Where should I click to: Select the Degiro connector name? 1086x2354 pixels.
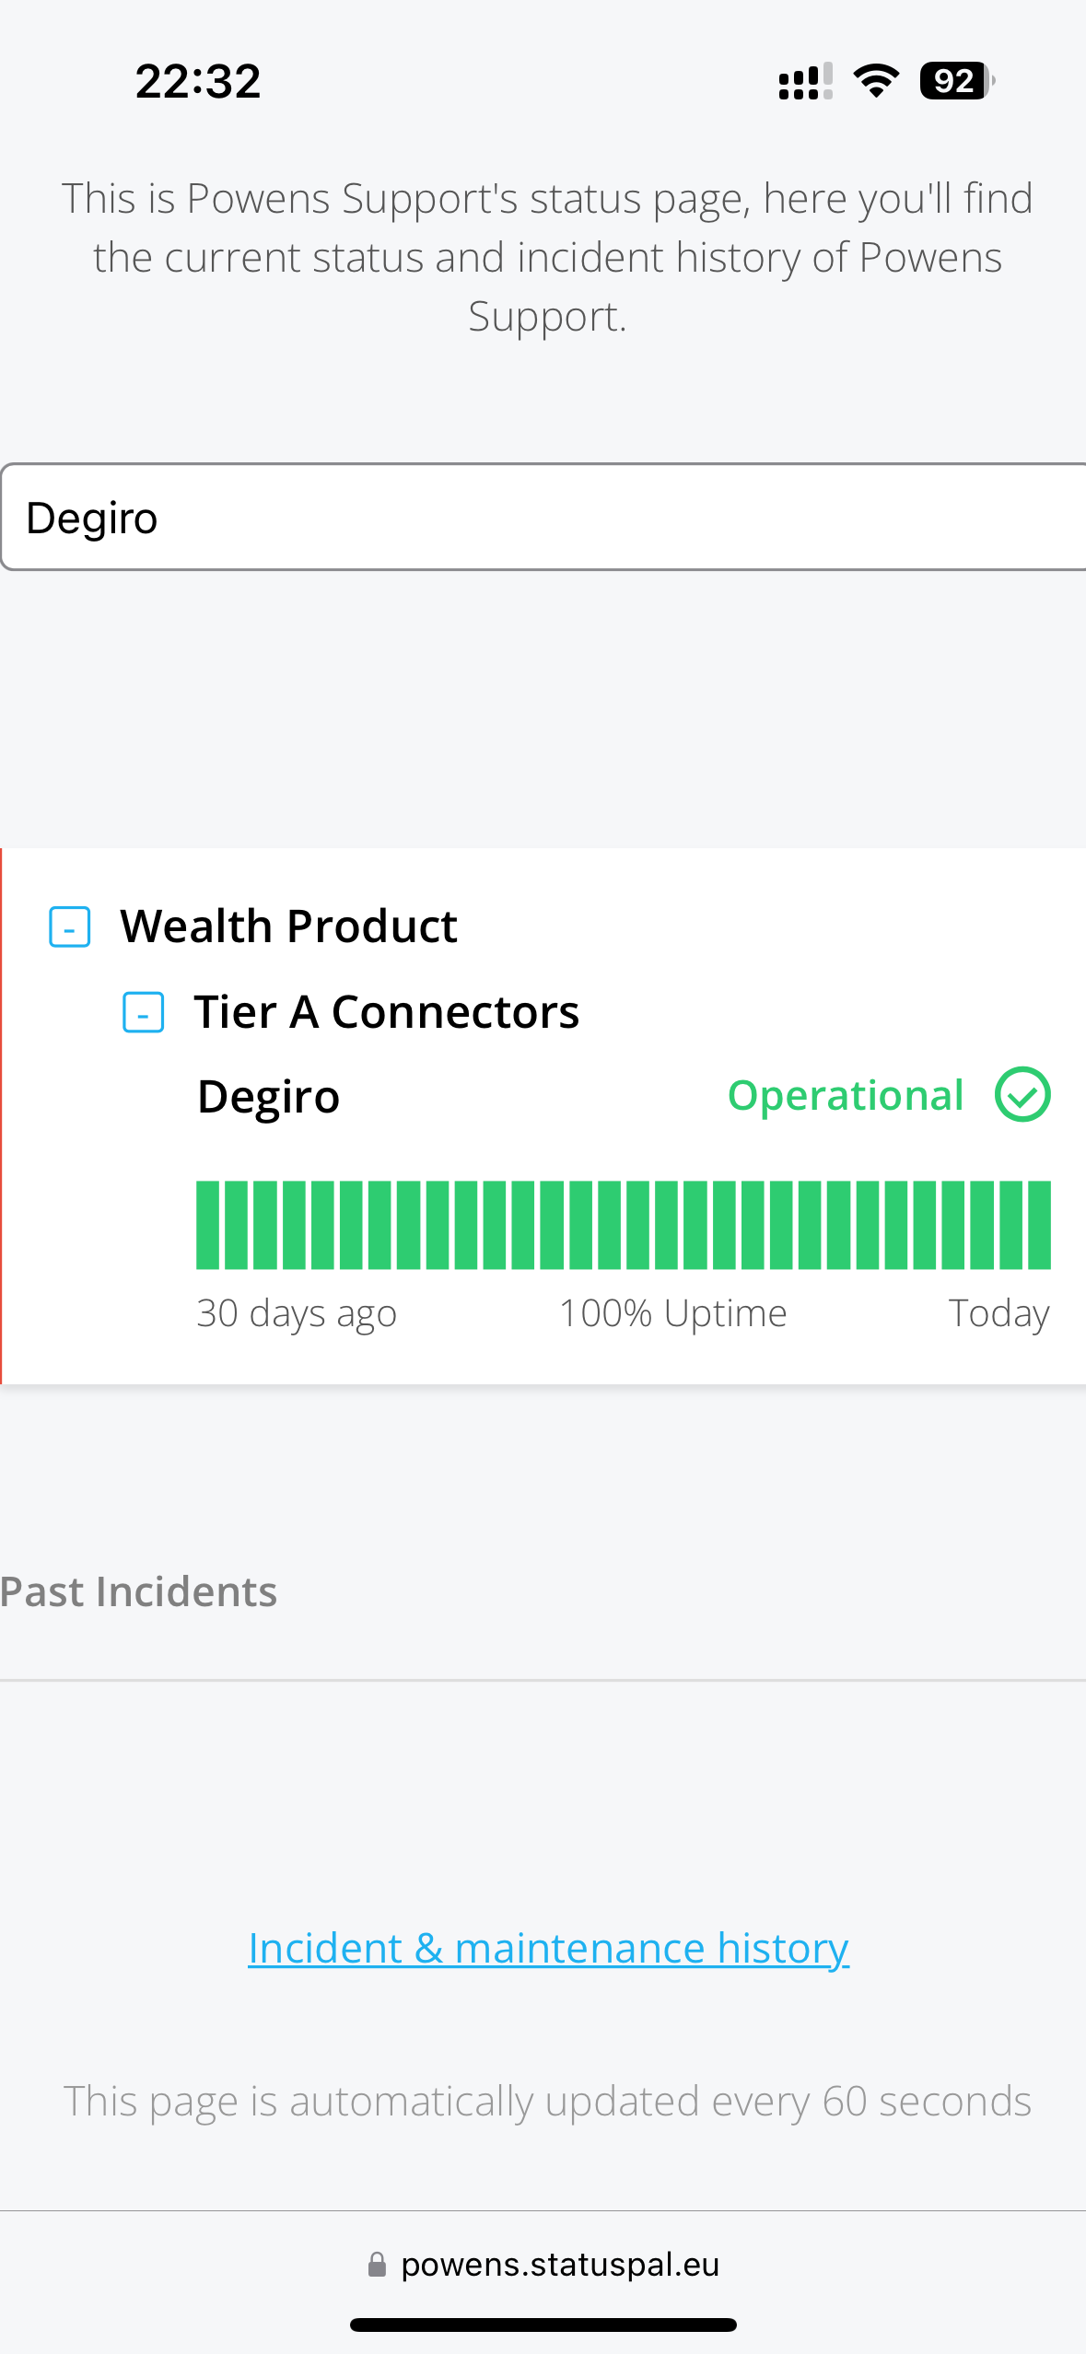pos(268,1097)
